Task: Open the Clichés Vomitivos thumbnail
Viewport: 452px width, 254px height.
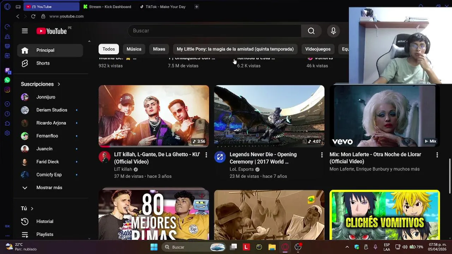Action: (x=385, y=215)
